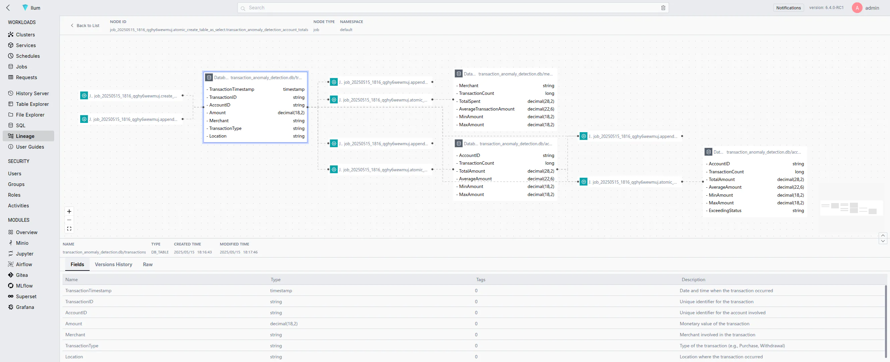The image size is (890, 362).
Task: Click 'Merchant involved in the transaction' description
Action: [x=717, y=335]
